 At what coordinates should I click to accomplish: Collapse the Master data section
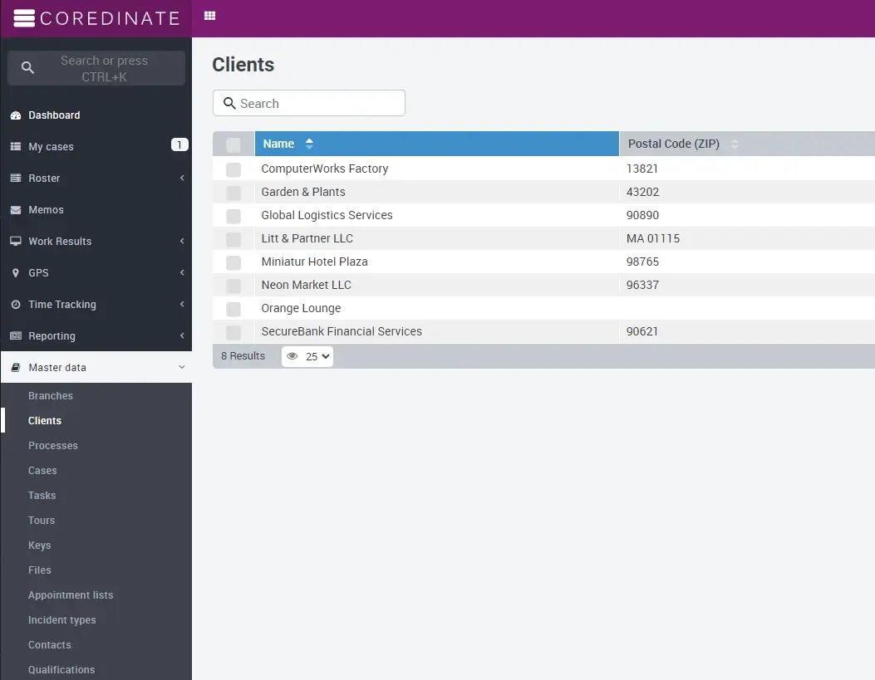click(x=182, y=368)
